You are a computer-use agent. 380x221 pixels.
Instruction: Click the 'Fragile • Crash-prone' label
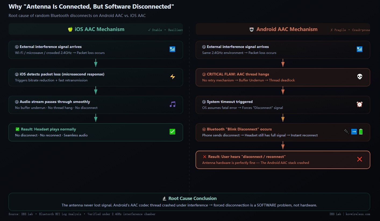(x=350, y=30)
